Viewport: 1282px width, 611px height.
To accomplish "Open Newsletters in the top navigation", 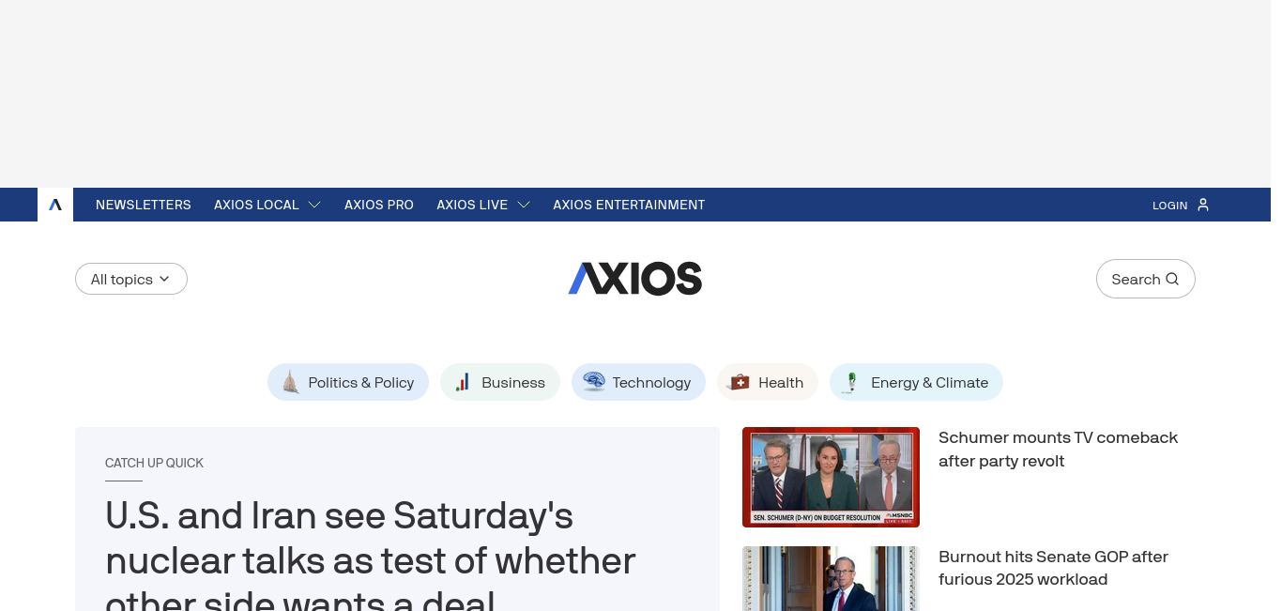I will point(144,205).
